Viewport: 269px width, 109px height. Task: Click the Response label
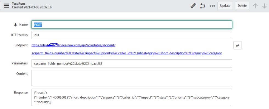[21, 93]
